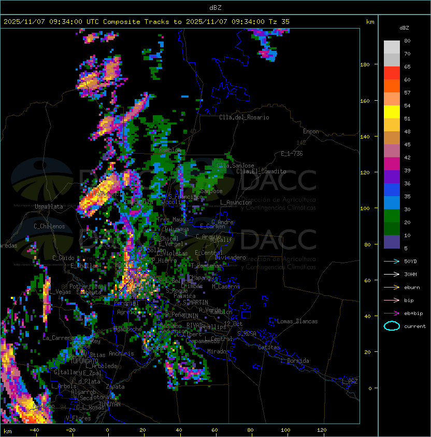The image size is (431, 437).
Task: Click the 'TUNUYAN' map label
Action: (110, 404)
